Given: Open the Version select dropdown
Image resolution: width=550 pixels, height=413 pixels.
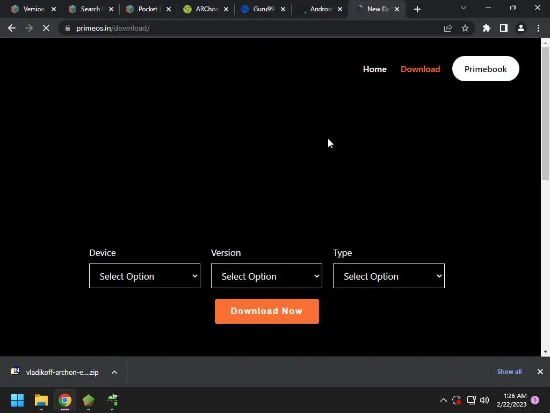Looking at the screenshot, I should (266, 276).
